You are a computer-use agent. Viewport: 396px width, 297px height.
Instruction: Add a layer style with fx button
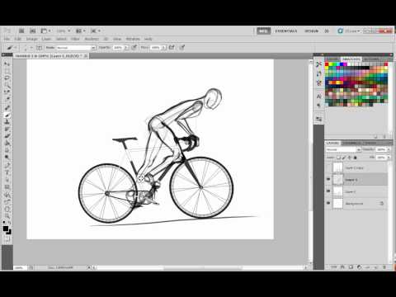[x=342, y=267]
